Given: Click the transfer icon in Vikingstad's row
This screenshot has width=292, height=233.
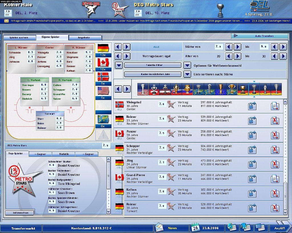Looking at the screenshot, I should pos(252,106).
